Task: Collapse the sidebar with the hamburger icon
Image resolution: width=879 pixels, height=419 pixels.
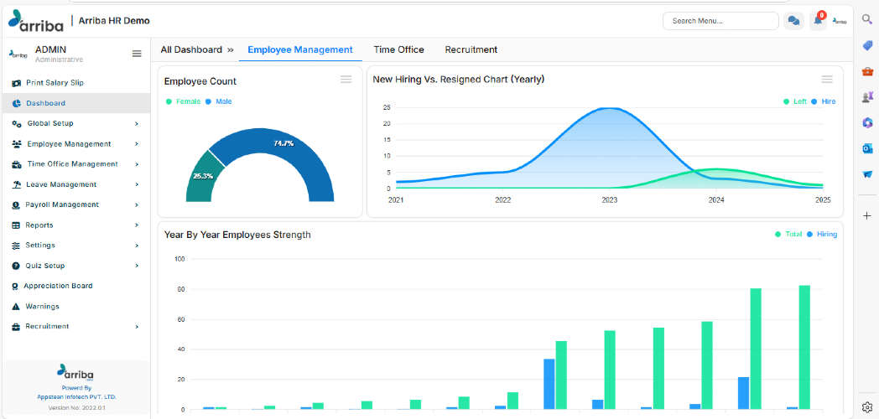Action: pos(137,54)
